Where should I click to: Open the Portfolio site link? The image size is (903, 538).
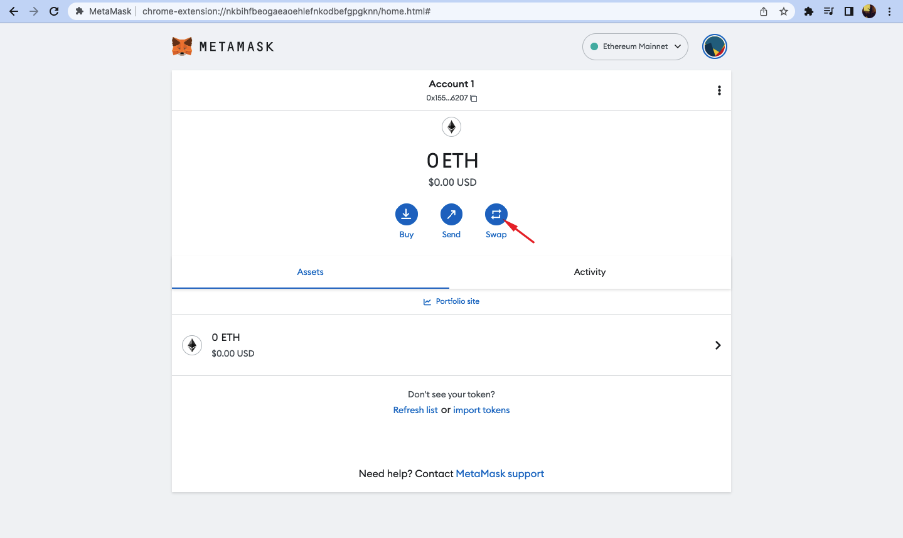coord(452,301)
